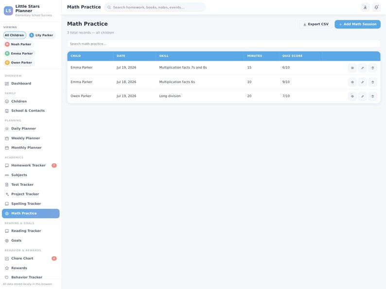The height and width of the screenshot is (289, 386).
Task: Focus the global search field
Action: 155,7
